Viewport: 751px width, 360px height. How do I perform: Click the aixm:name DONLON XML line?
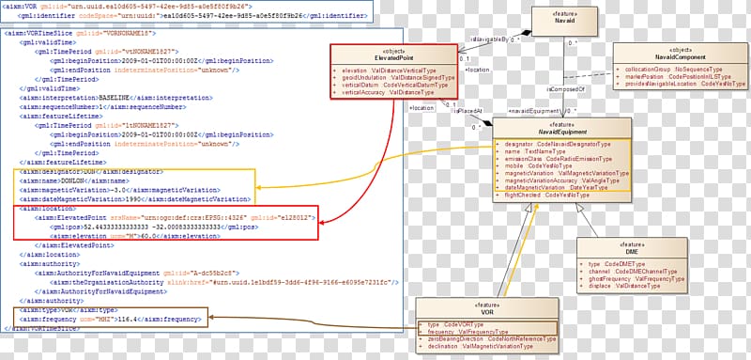(74, 180)
